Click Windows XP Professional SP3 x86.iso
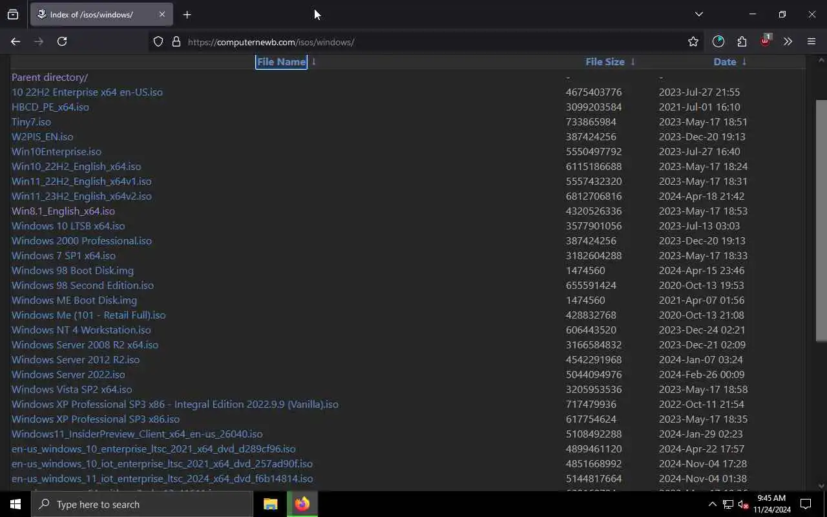The image size is (827, 517). pos(96,419)
